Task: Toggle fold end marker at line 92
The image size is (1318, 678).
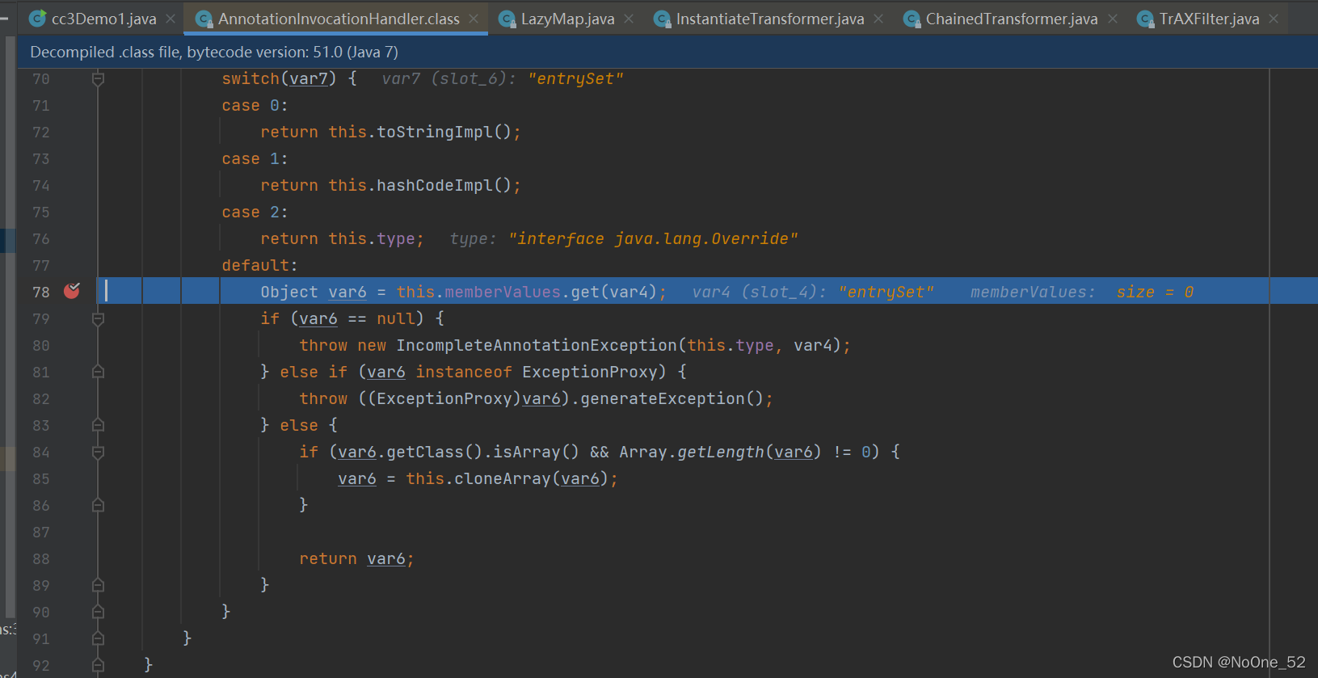Action: click(x=98, y=665)
